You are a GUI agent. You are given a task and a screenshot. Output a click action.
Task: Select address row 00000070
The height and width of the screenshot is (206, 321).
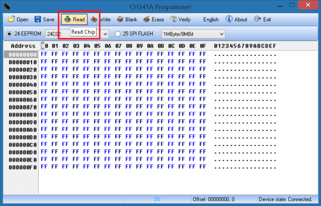(23, 107)
